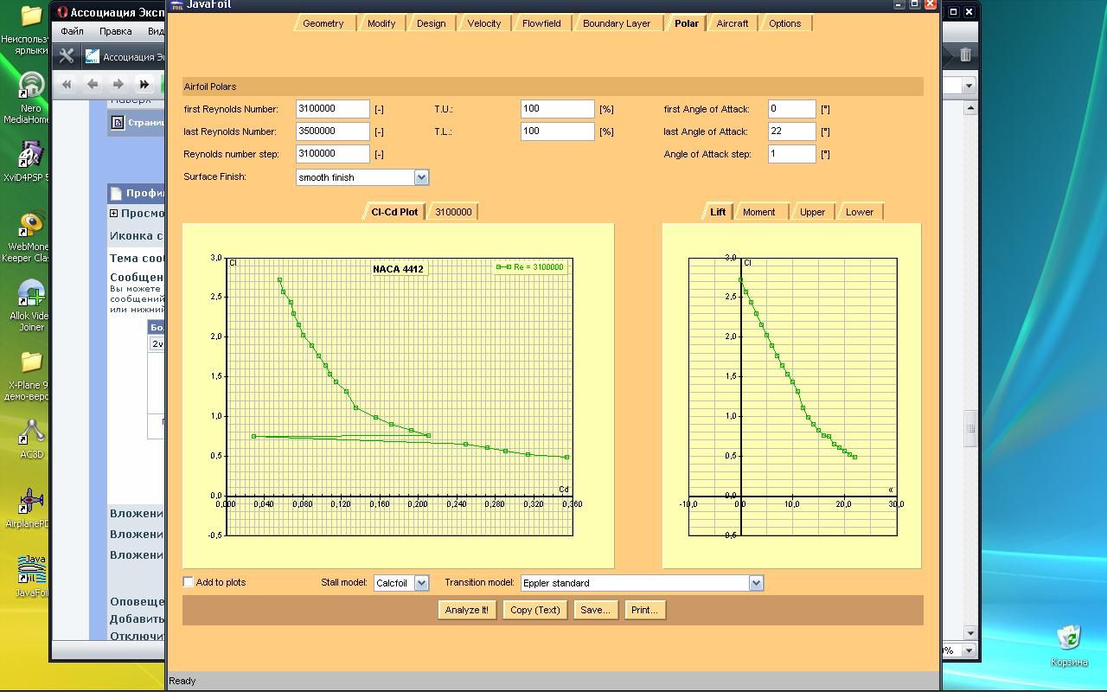
Task: Click the WebMoney Keeper desktop icon
Action: tap(31, 227)
